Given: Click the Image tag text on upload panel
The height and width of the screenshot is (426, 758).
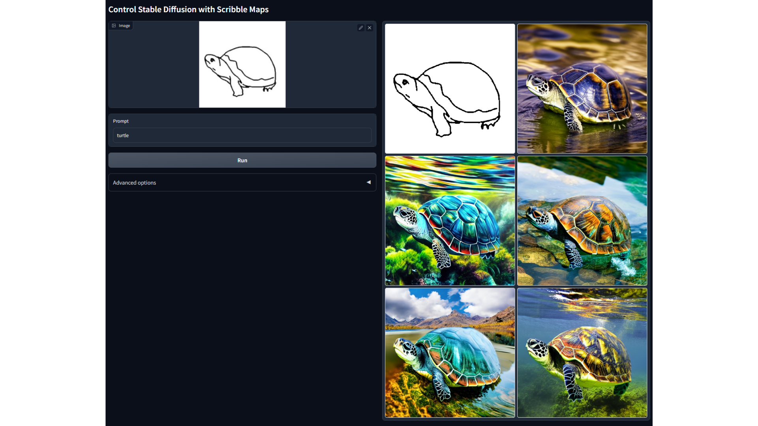Looking at the screenshot, I should 124,26.
